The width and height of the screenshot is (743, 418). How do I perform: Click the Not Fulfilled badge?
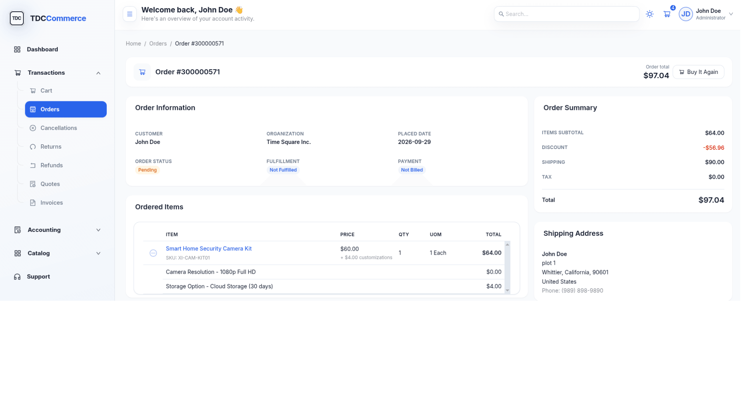283,170
